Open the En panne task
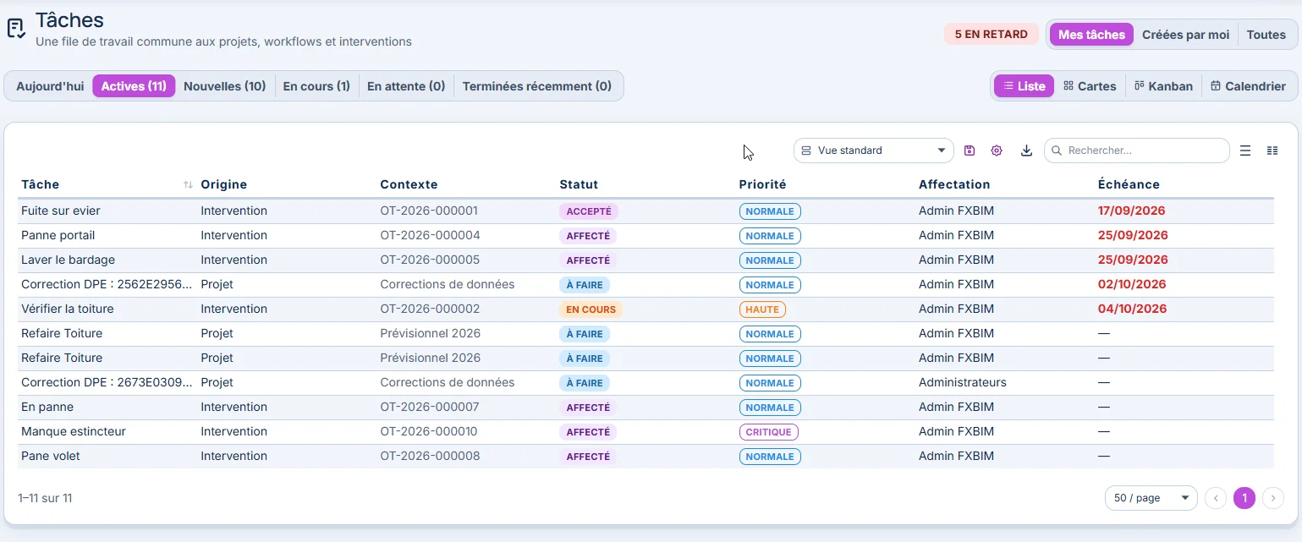The width and height of the screenshot is (1302, 542). [46, 407]
